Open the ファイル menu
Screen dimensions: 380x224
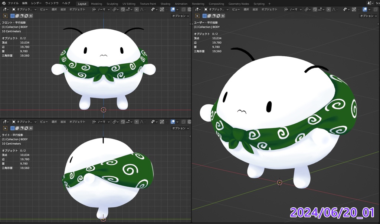[13, 3]
